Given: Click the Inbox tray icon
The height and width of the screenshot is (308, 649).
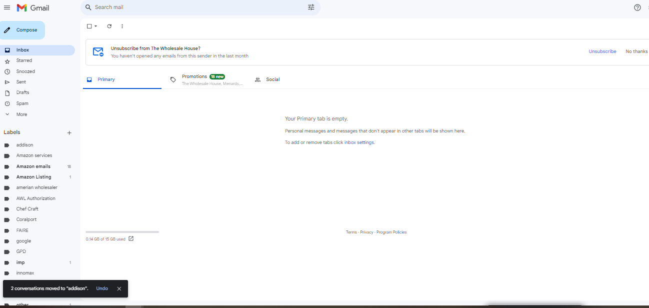Looking at the screenshot, I should (x=7, y=50).
